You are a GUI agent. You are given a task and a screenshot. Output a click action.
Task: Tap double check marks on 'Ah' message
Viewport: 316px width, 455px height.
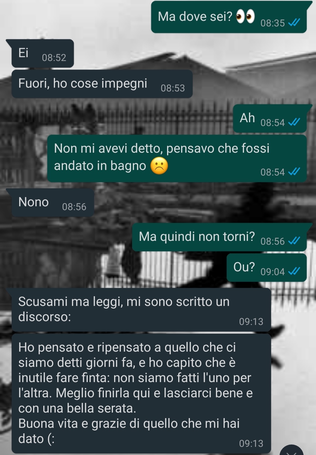[x=294, y=122]
